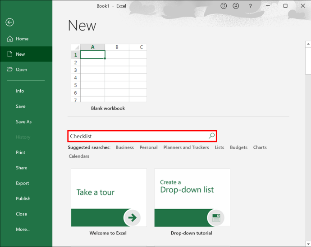
Task: Open the Home menu item
Action: coord(26,39)
